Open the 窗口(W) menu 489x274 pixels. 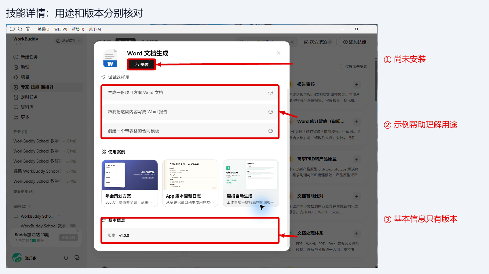(61, 29)
